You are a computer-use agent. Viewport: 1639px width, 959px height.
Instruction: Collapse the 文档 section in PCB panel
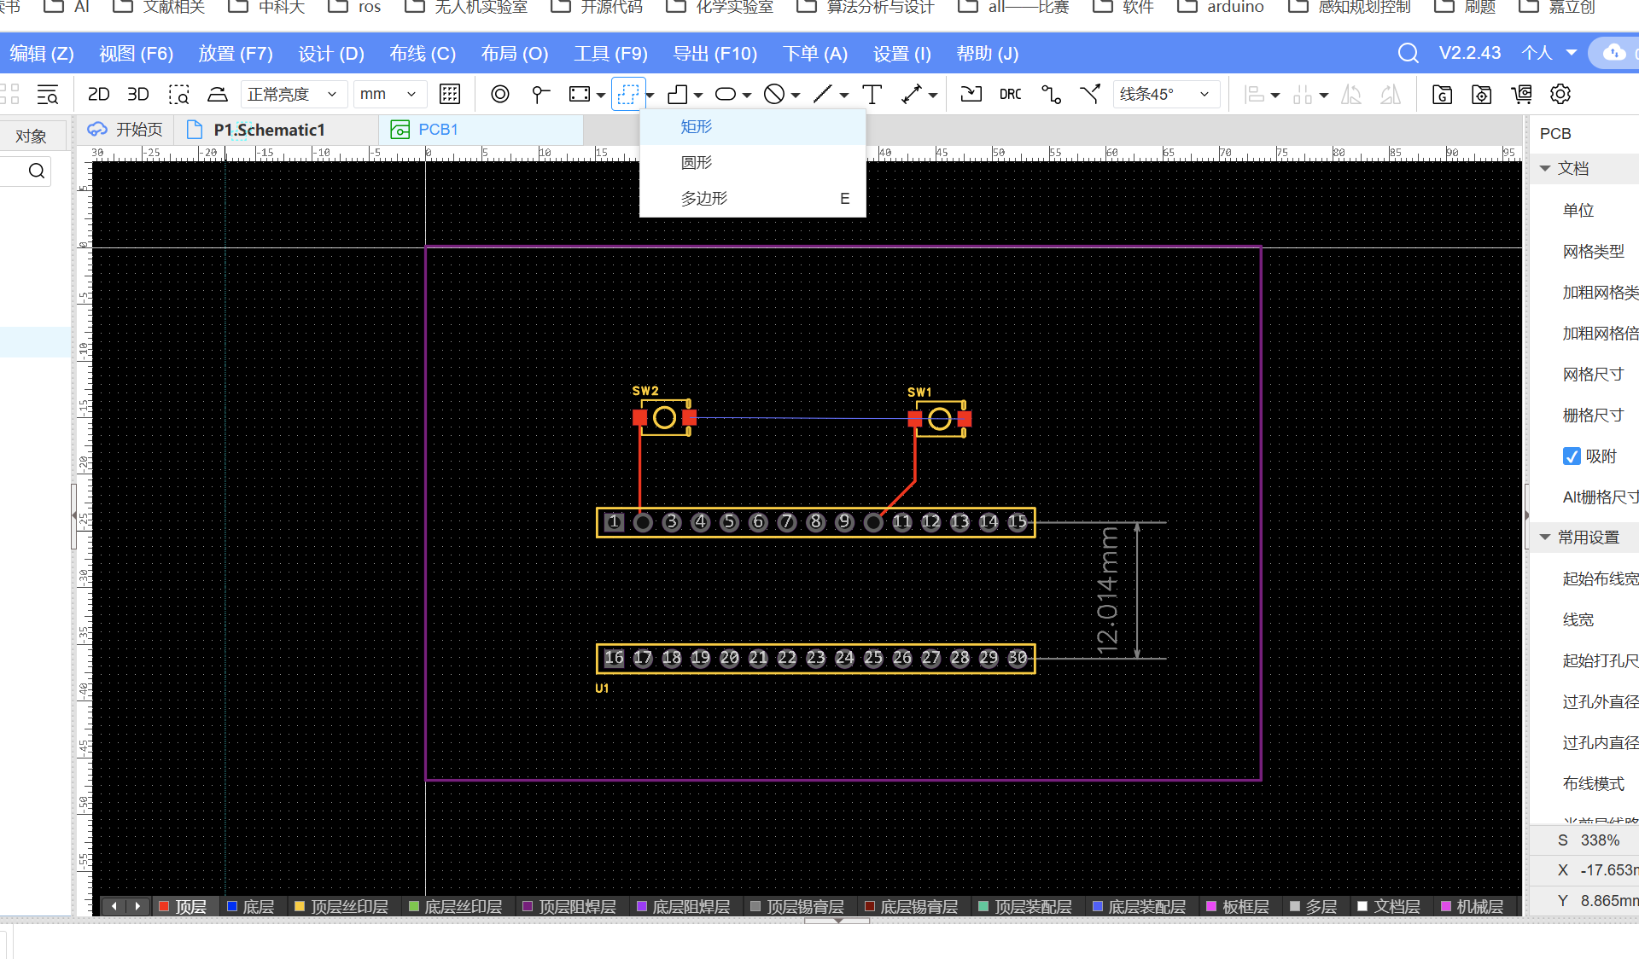coord(1545,168)
